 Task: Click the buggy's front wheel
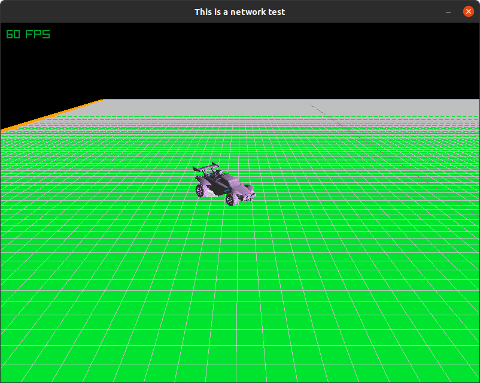click(231, 200)
